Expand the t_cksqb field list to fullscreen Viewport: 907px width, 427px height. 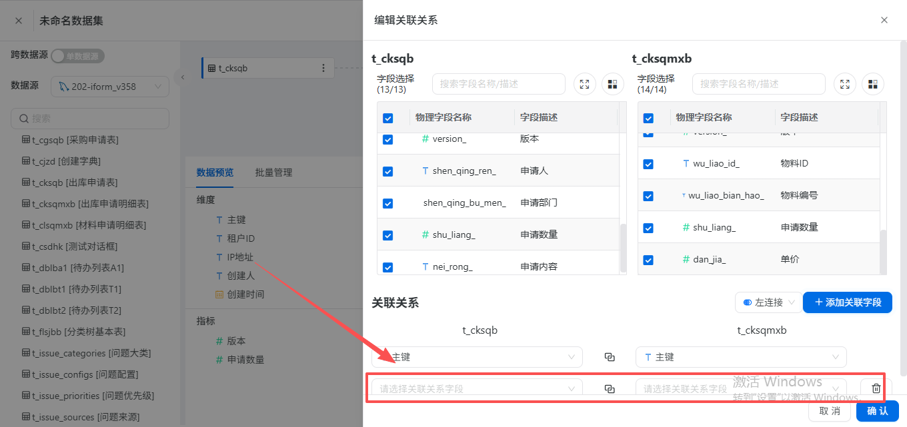585,84
